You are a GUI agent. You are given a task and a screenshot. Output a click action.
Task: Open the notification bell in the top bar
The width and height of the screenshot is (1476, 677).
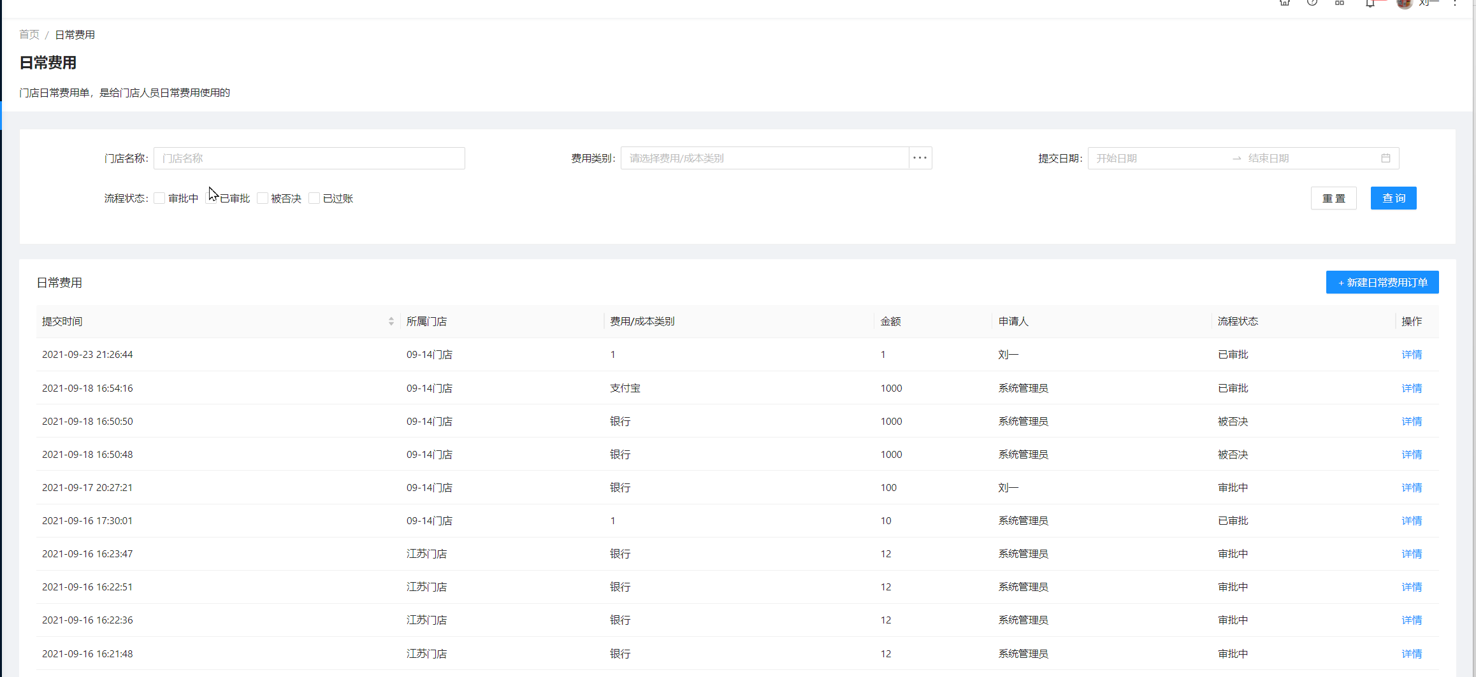(1370, 3)
